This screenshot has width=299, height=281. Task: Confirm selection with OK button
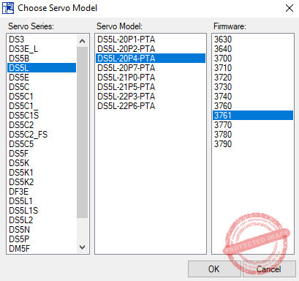click(x=214, y=269)
